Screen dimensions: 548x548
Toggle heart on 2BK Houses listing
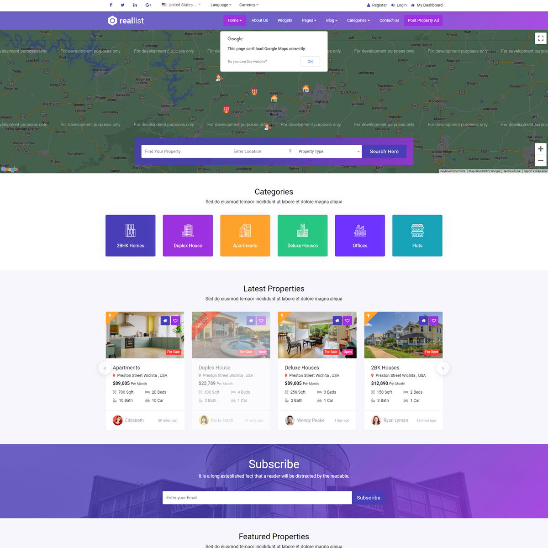(434, 321)
